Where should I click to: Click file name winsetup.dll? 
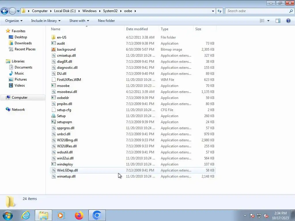(x=66, y=176)
